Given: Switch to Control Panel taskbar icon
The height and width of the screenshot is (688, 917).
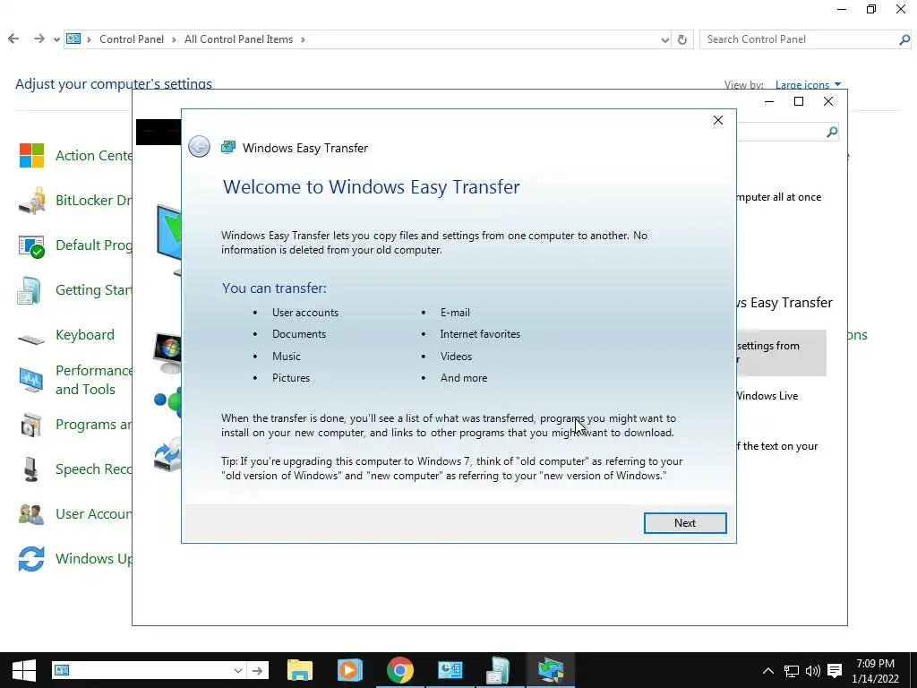Looking at the screenshot, I should point(450,670).
